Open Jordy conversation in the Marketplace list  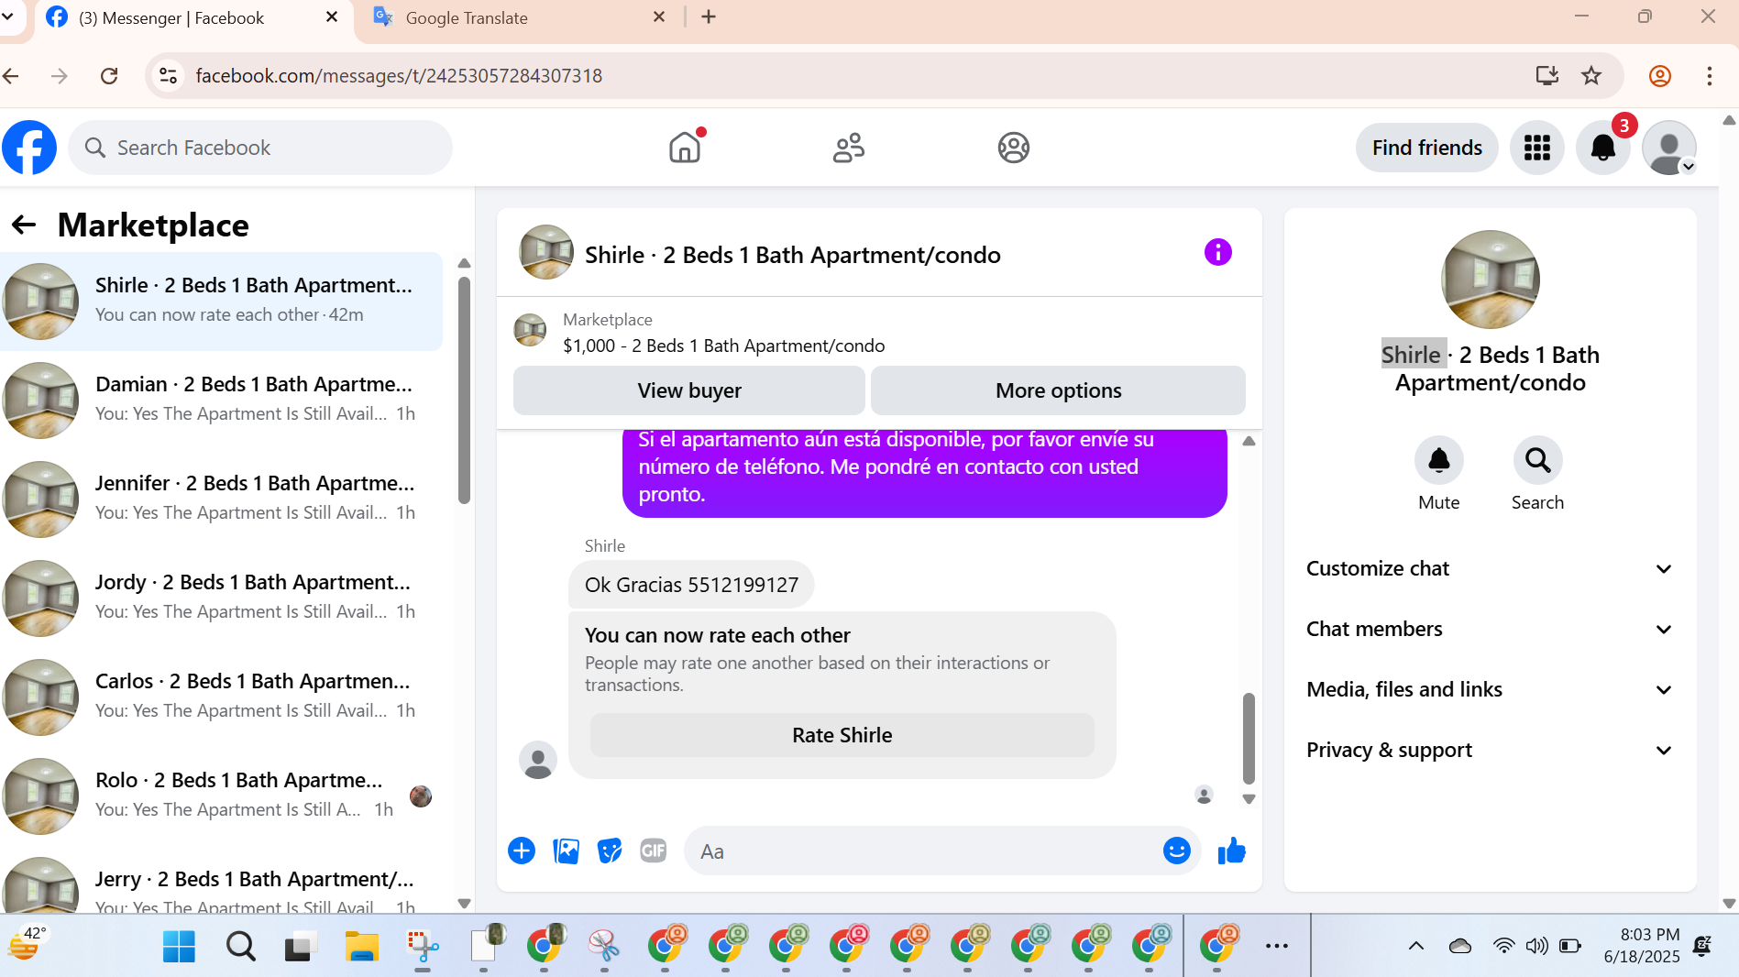(x=221, y=598)
